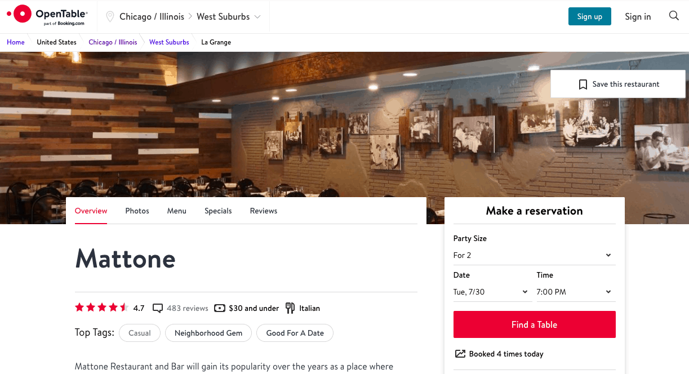Open the Time selector dropdown
689x374 pixels.
[x=575, y=292]
